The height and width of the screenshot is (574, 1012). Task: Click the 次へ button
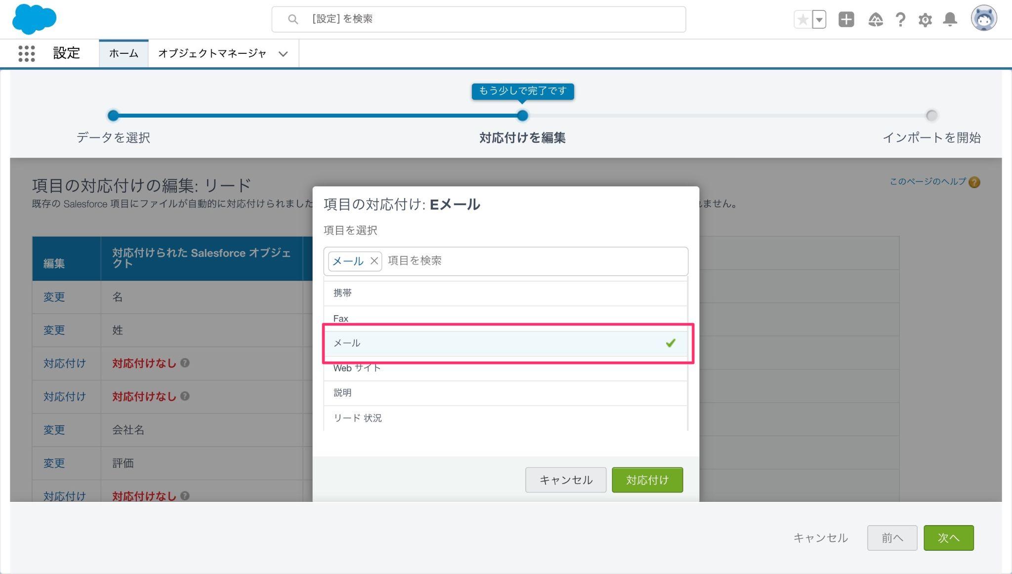coord(949,538)
